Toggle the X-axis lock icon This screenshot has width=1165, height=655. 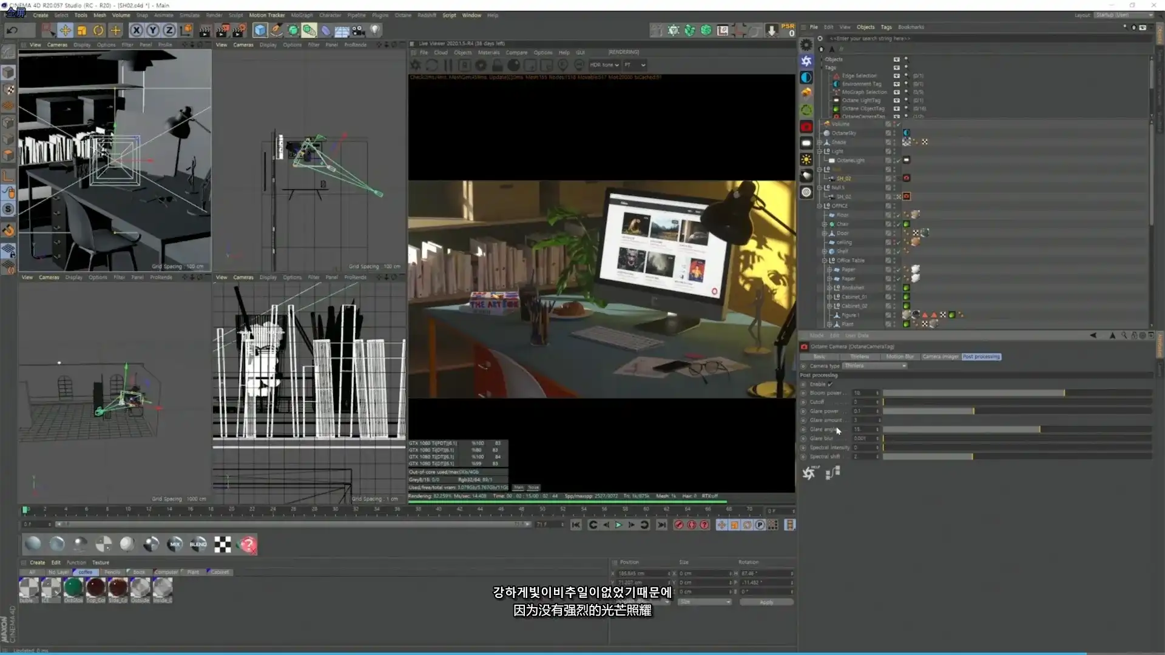tap(137, 30)
